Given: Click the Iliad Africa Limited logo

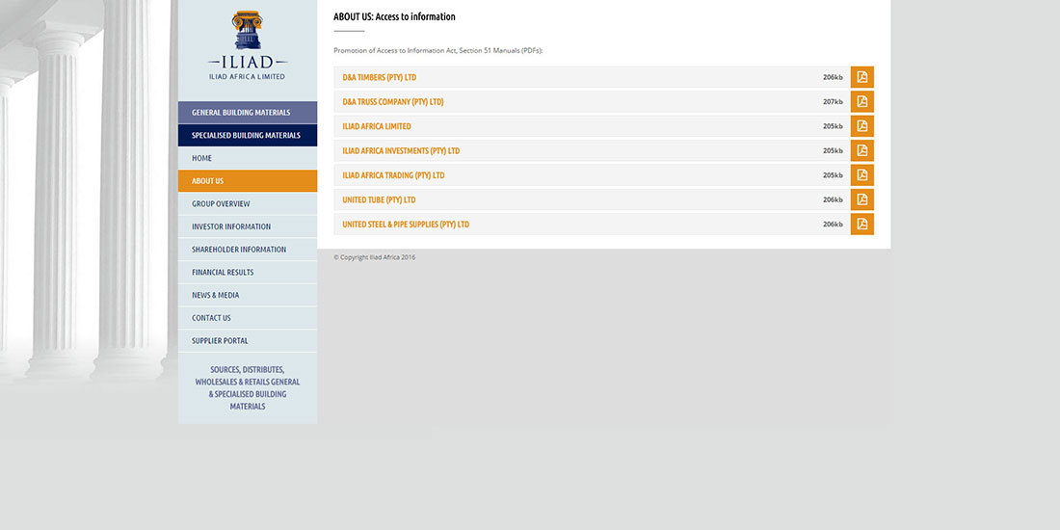Looking at the screenshot, I should pyautogui.click(x=248, y=45).
